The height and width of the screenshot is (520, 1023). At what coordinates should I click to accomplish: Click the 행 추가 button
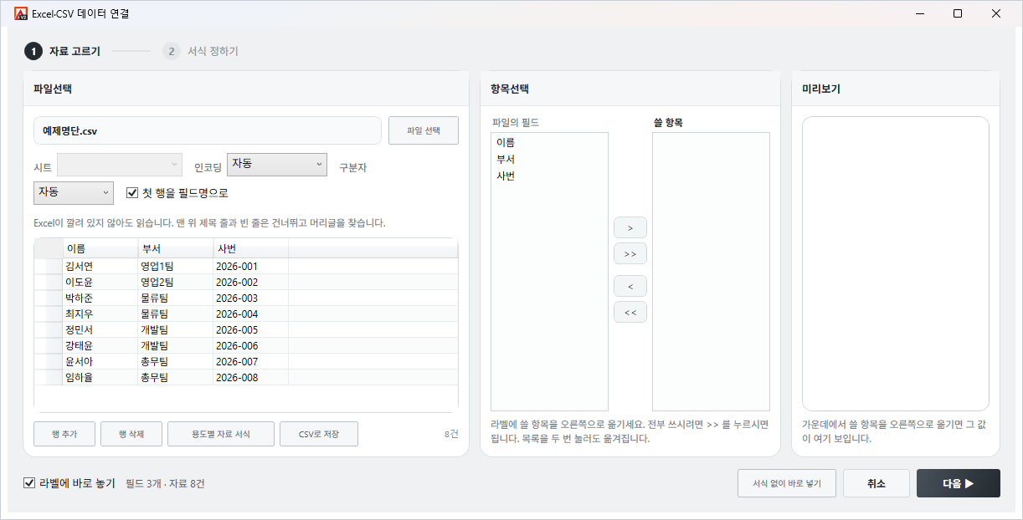[64, 434]
